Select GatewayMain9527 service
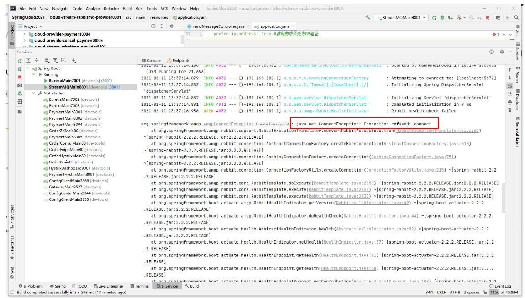 click(x=65, y=187)
